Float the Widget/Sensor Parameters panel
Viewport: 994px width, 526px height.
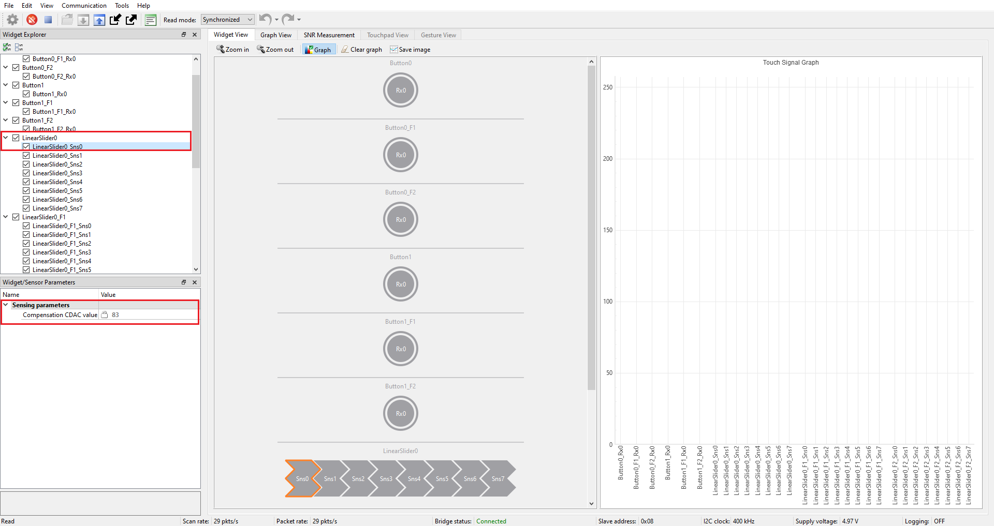point(184,282)
